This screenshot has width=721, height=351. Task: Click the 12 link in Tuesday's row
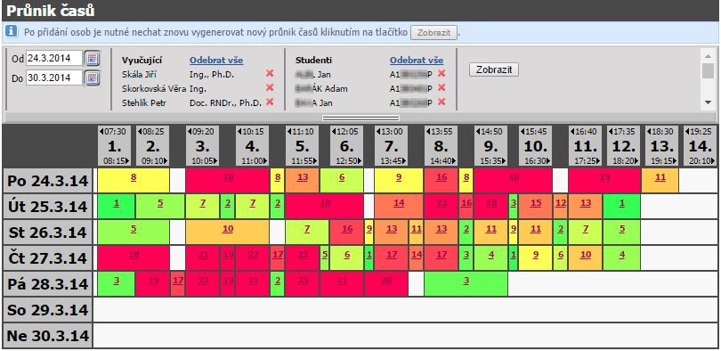point(560,203)
